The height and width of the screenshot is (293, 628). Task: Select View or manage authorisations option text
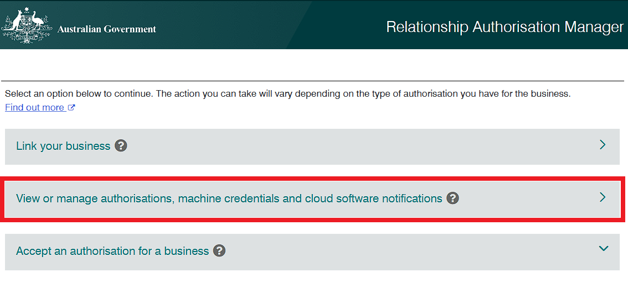(229, 198)
